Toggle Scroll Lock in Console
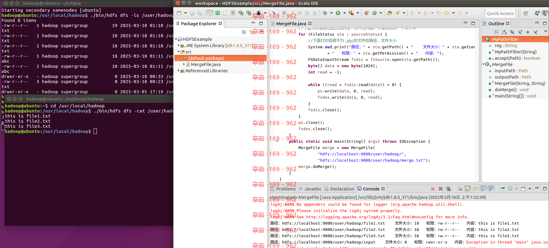The image size is (549, 248). (467, 189)
